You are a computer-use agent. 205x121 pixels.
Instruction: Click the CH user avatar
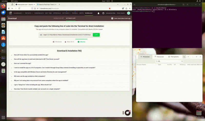tap(129, 13)
